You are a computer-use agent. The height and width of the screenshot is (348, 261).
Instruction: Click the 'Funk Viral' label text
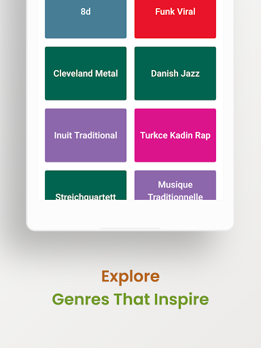click(x=175, y=12)
